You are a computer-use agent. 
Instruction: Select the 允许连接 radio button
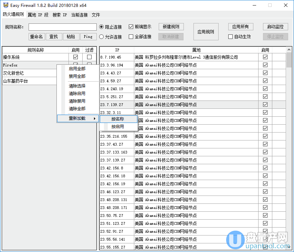(102, 37)
